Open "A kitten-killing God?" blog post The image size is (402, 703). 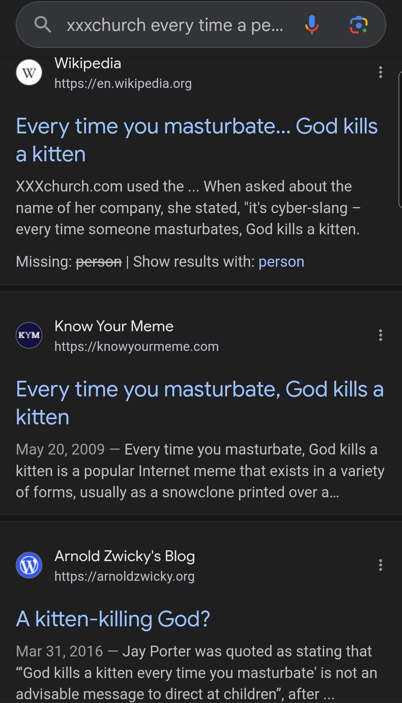(113, 619)
